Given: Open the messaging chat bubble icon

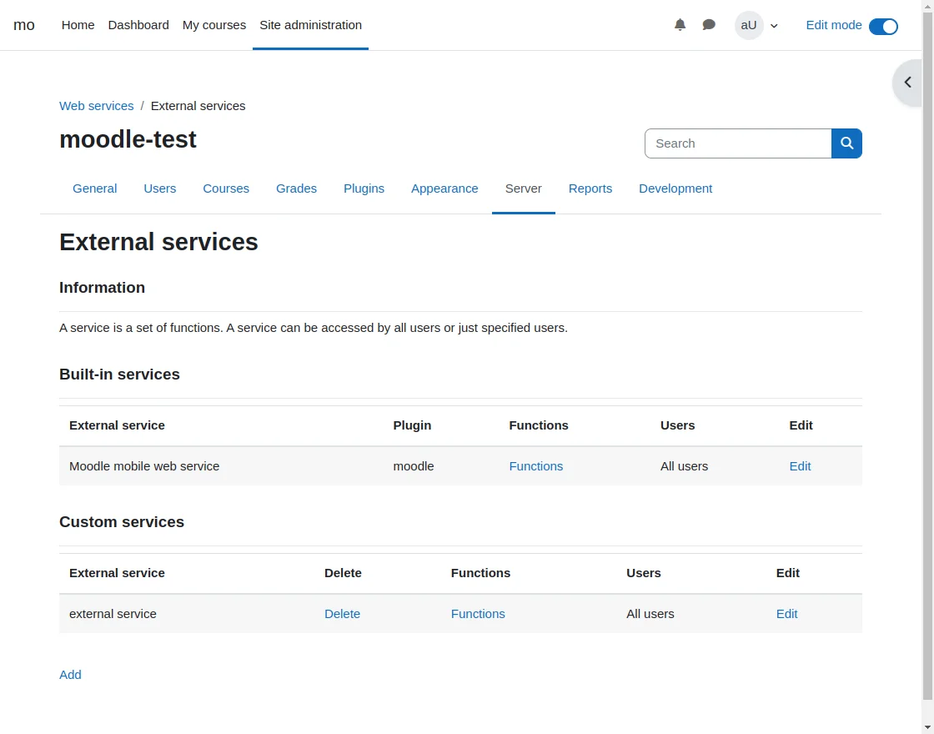Looking at the screenshot, I should tap(709, 25).
